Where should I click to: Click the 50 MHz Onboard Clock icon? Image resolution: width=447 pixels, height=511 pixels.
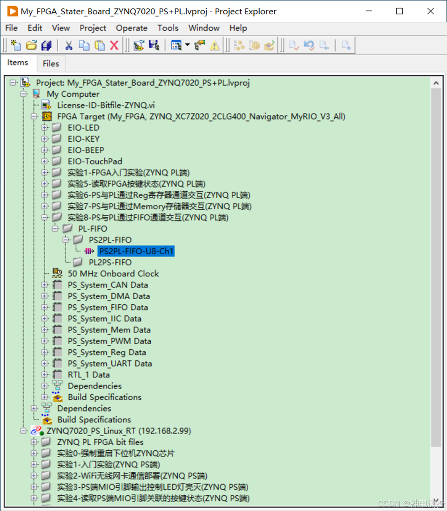(x=57, y=273)
